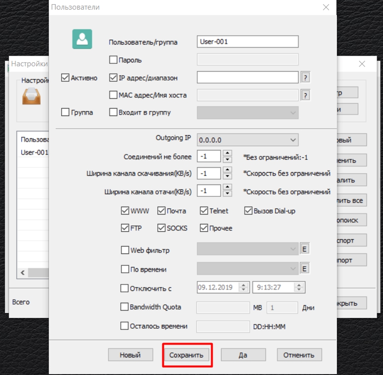Open the По времени schedule dropdown

coord(247,269)
